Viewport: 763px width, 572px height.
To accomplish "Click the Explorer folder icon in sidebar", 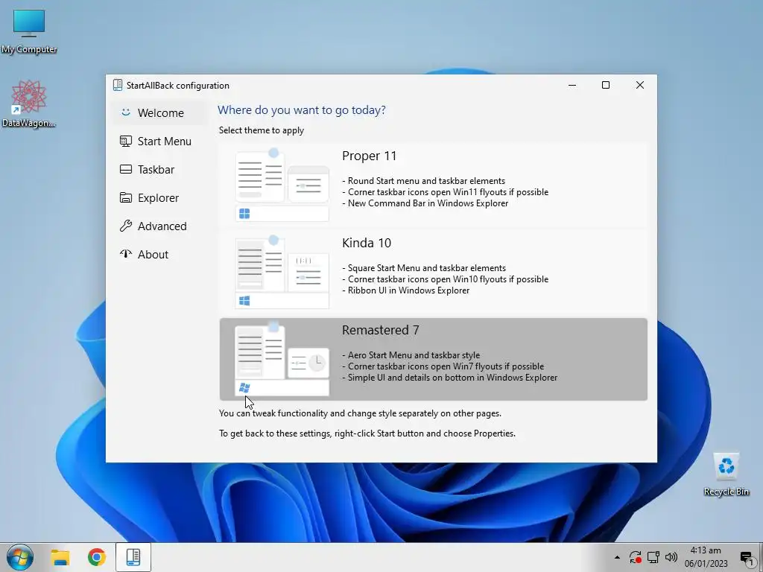I will coord(125,198).
